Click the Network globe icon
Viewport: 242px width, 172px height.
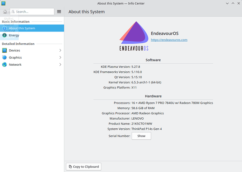pyautogui.click(x=5, y=64)
